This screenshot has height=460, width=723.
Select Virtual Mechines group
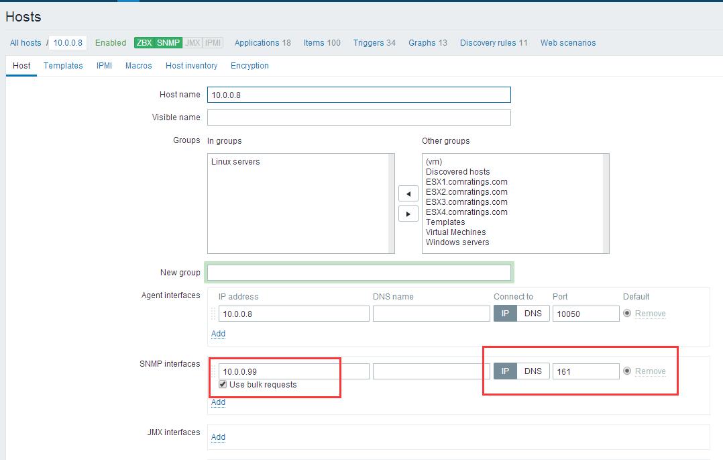(x=455, y=232)
